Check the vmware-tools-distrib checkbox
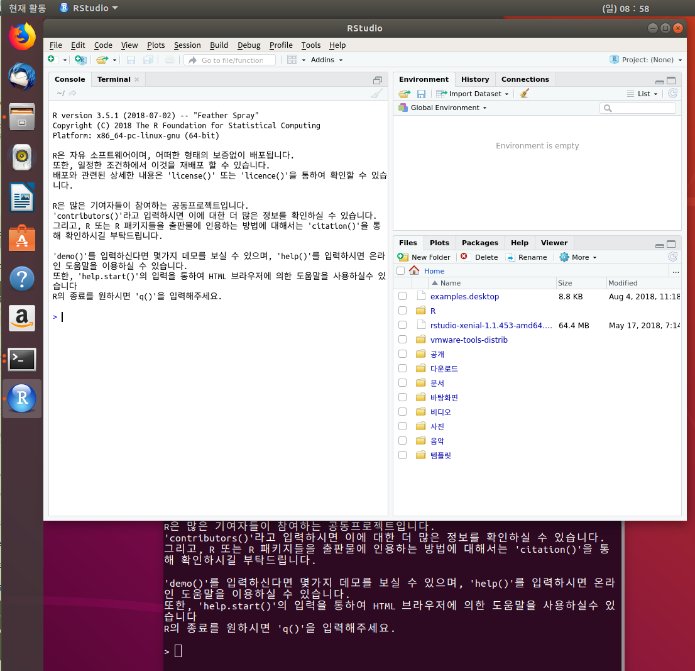695x671 pixels. [x=402, y=339]
